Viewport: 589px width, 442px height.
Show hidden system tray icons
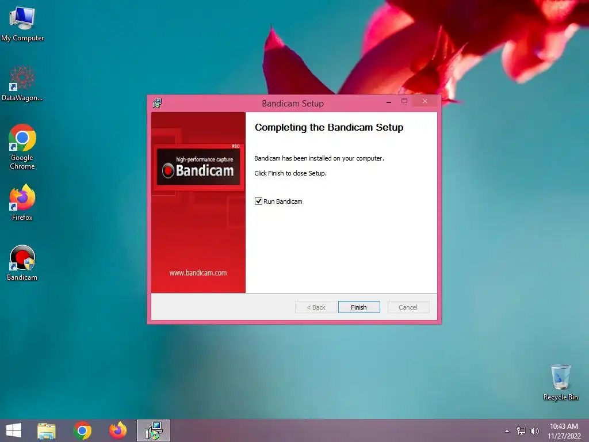507,431
